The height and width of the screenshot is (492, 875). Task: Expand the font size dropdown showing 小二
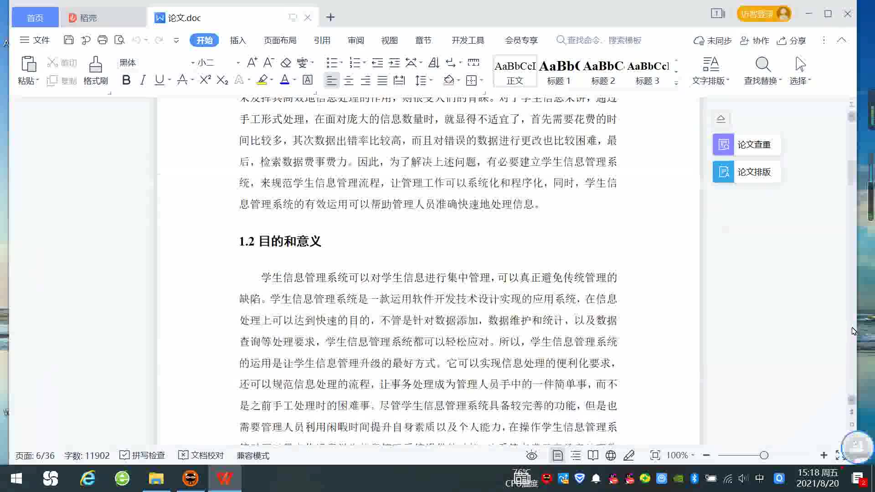pyautogui.click(x=238, y=62)
